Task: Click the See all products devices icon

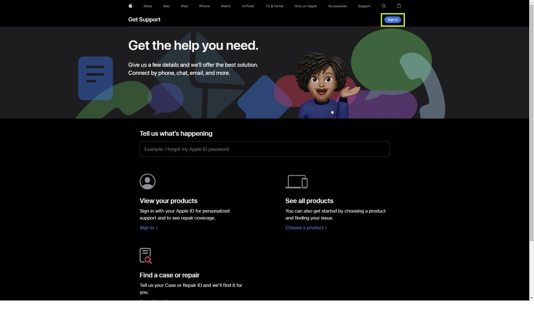Action: 297,182
